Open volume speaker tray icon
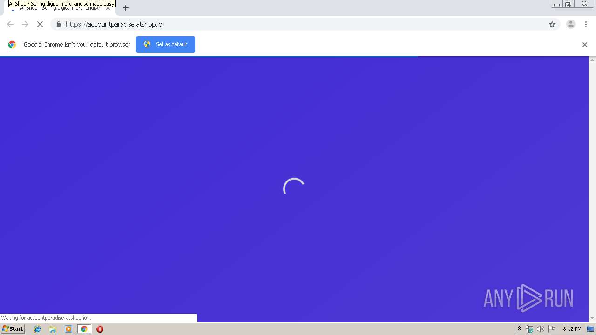This screenshot has width=596, height=335. (541, 329)
